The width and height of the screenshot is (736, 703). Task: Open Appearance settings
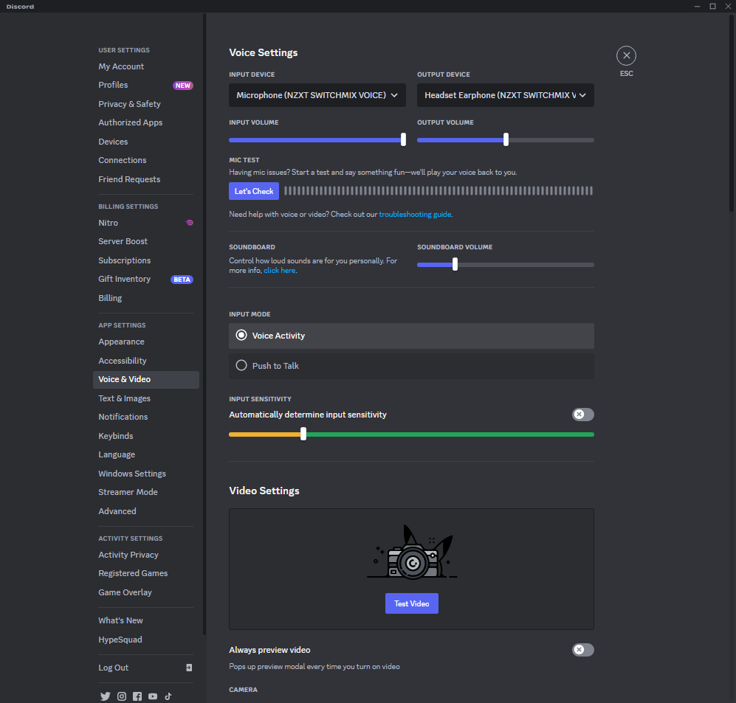pyautogui.click(x=146, y=342)
